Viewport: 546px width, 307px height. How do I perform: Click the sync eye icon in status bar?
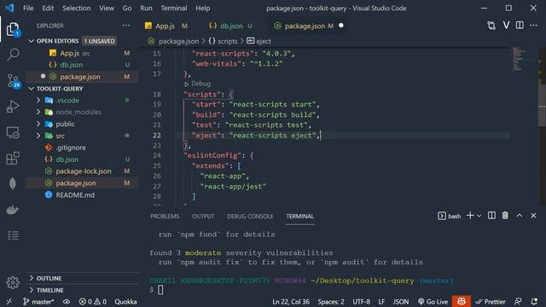[x=67, y=302]
